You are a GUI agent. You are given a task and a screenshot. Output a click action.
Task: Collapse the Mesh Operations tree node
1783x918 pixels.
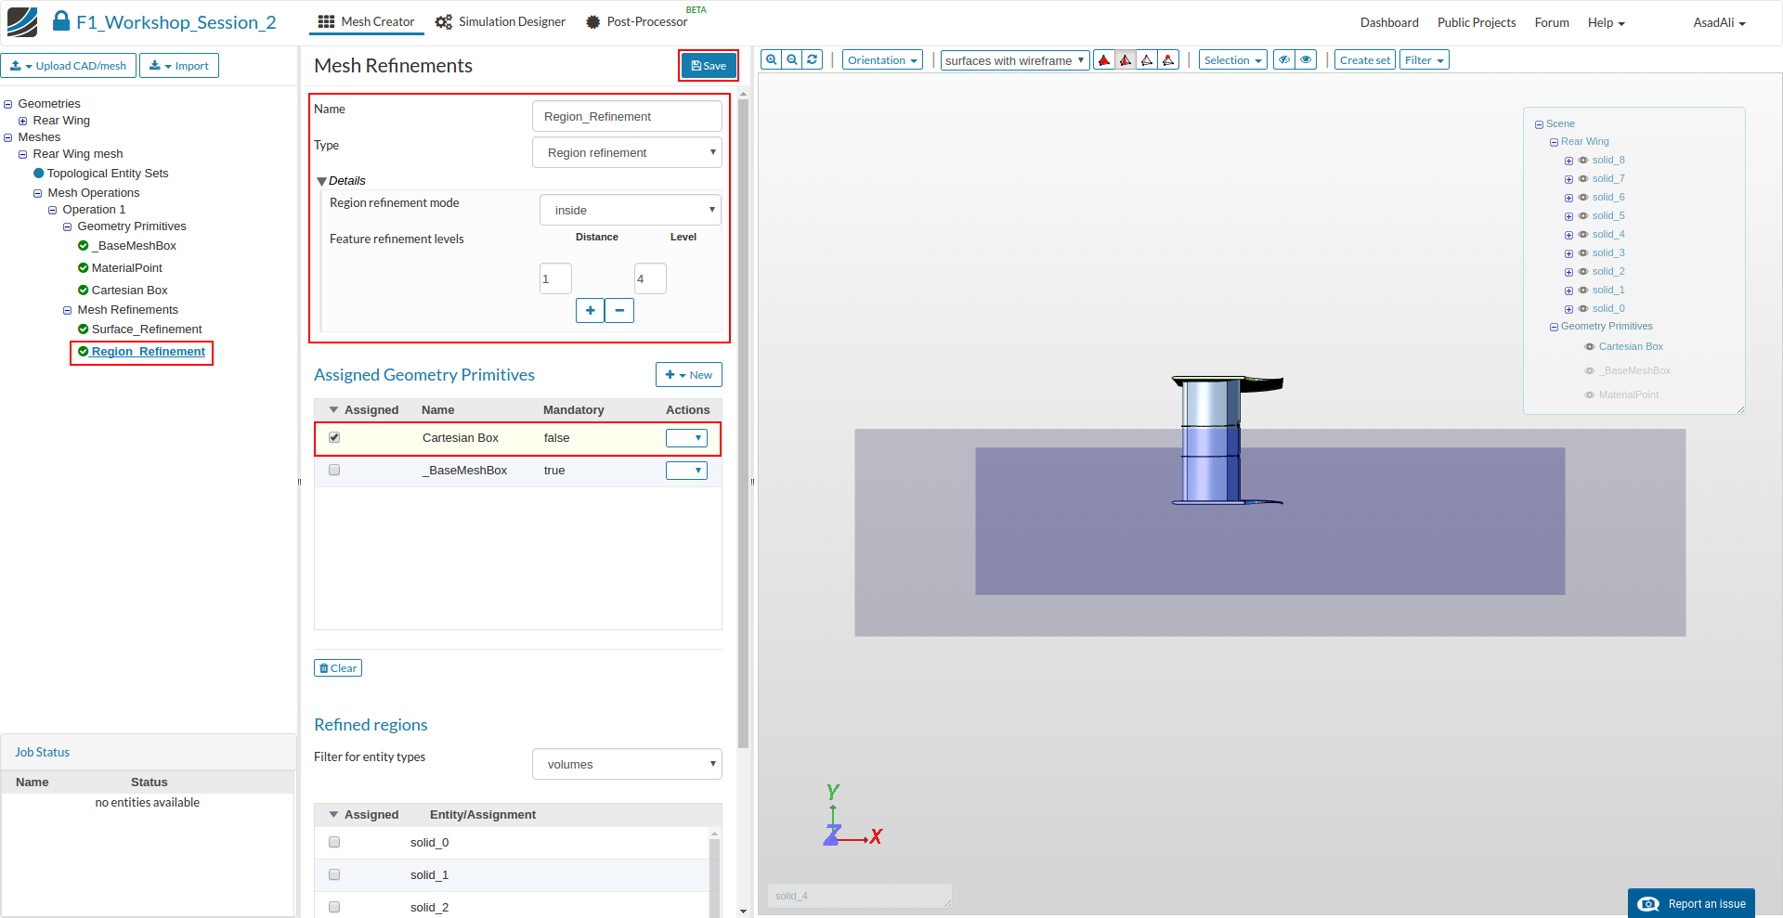(x=38, y=194)
